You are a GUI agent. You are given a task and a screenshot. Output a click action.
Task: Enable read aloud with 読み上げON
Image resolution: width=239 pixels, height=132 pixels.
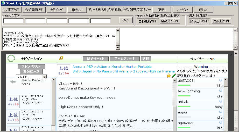pos(221,21)
